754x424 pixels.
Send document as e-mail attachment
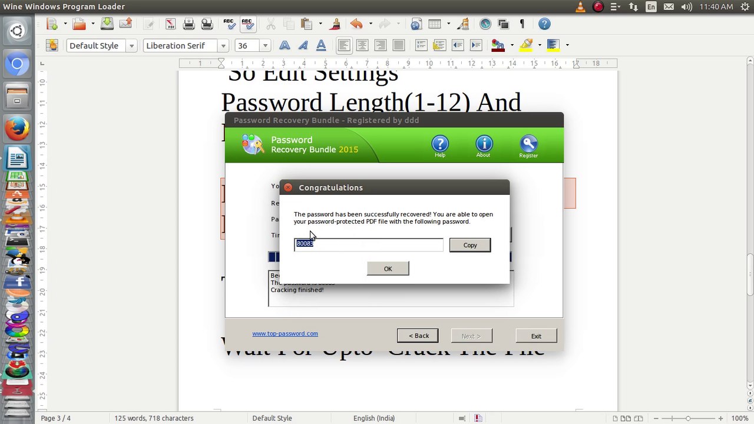[125, 24]
